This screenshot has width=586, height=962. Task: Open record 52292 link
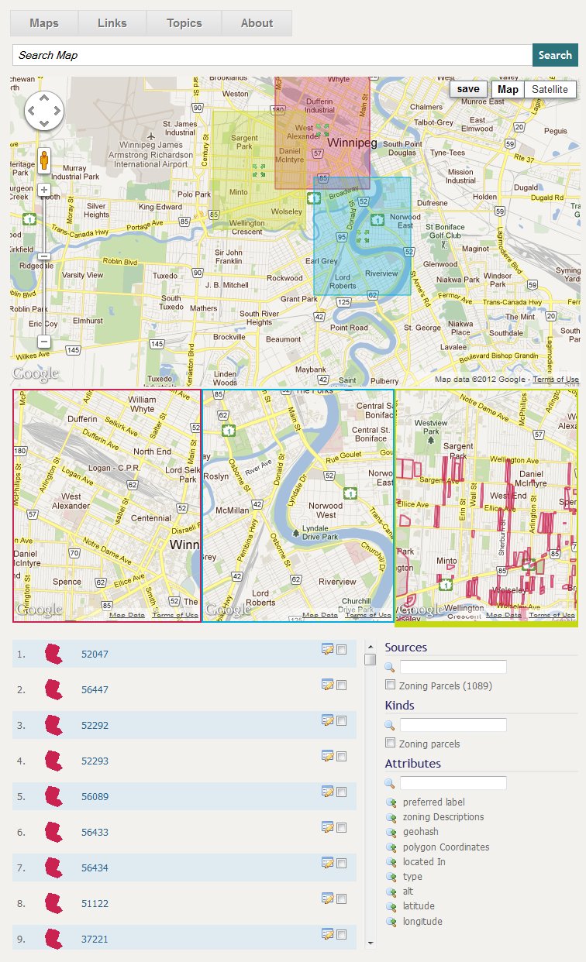pos(95,726)
